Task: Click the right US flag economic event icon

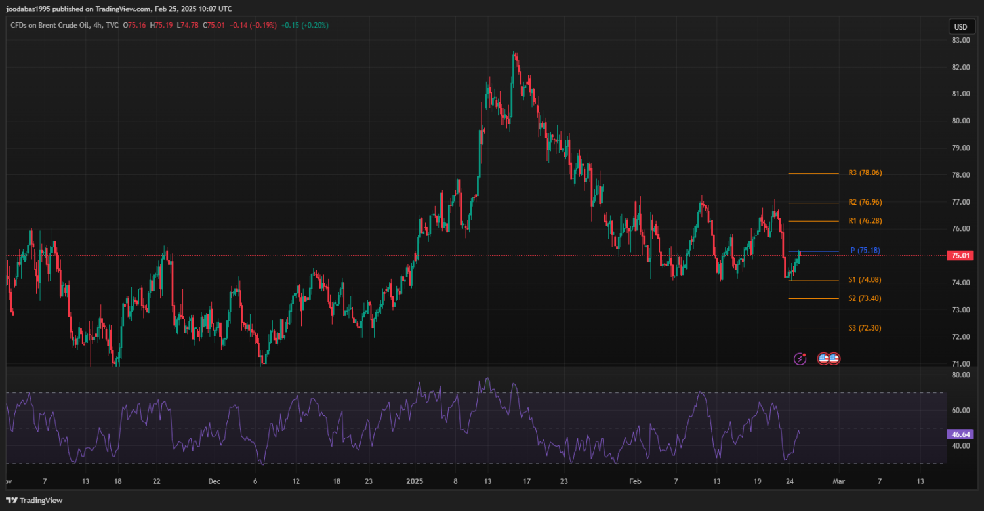Action: (x=834, y=359)
